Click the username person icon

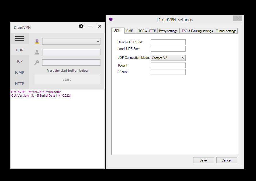[x=37, y=52]
